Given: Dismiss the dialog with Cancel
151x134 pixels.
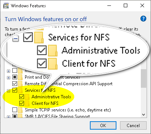Looking at the screenshot, I should (133, 126).
